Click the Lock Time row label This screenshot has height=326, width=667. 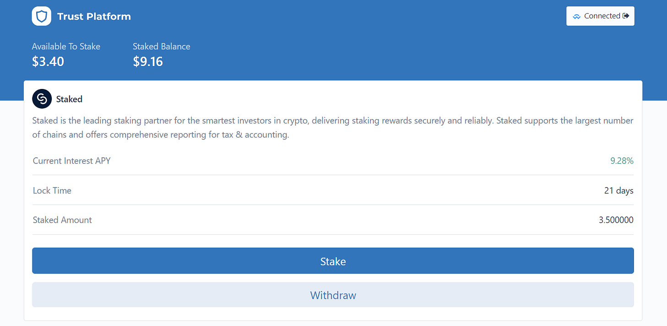click(52, 190)
